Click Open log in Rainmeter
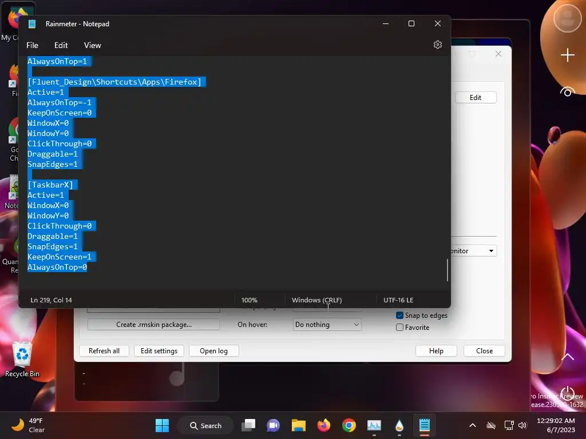The width and height of the screenshot is (586, 439). pyautogui.click(x=214, y=351)
